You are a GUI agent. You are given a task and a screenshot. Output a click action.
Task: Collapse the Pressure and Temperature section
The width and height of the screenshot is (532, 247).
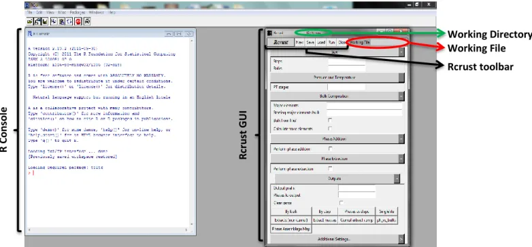(401, 77)
